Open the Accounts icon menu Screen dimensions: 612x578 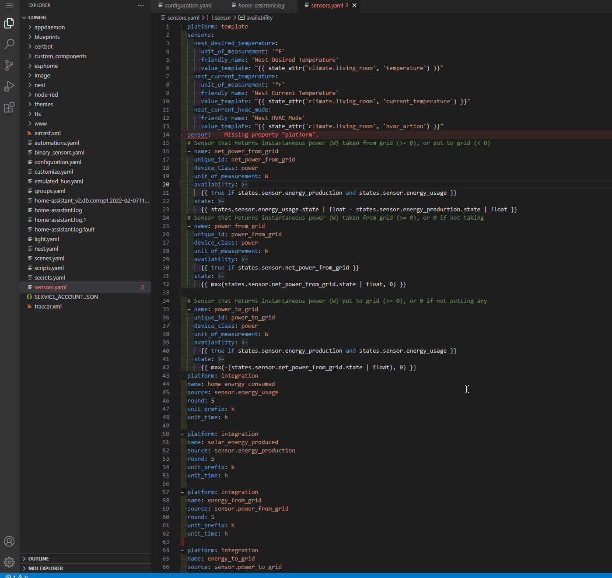pos(9,541)
